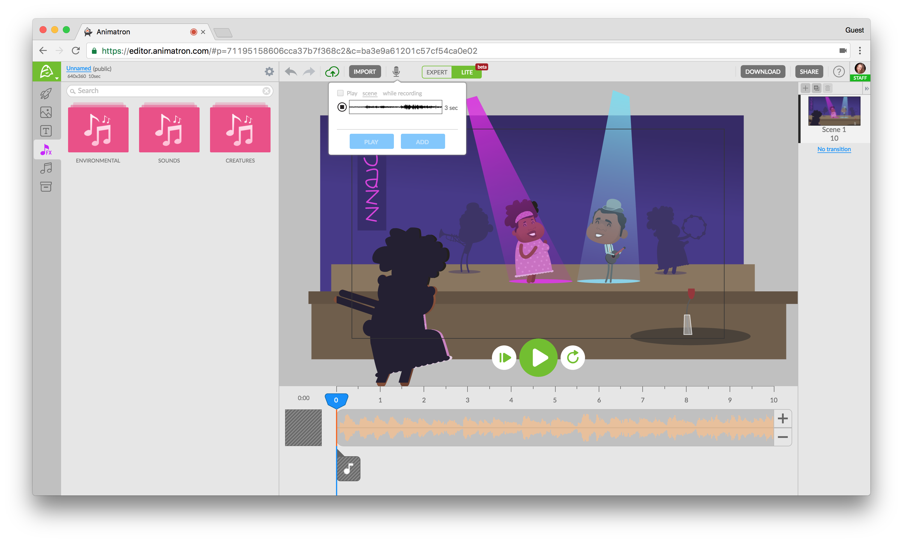Open the help question mark icon
903x542 pixels.
838,72
